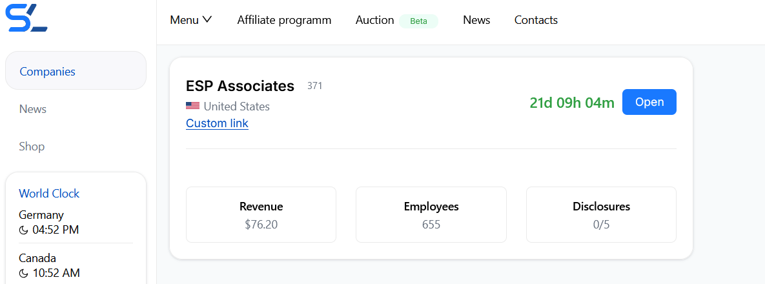Screen dimensions: 765x284
Task: Select Shop in the sidebar
Action: [32, 147]
